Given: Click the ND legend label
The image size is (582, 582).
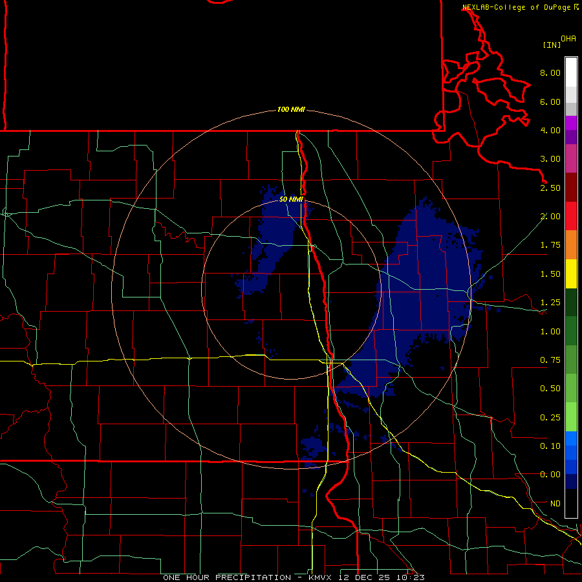Looking at the screenshot, I should pyautogui.click(x=555, y=504).
